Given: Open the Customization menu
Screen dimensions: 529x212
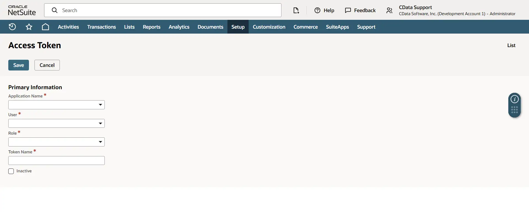Looking at the screenshot, I should click(269, 27).
